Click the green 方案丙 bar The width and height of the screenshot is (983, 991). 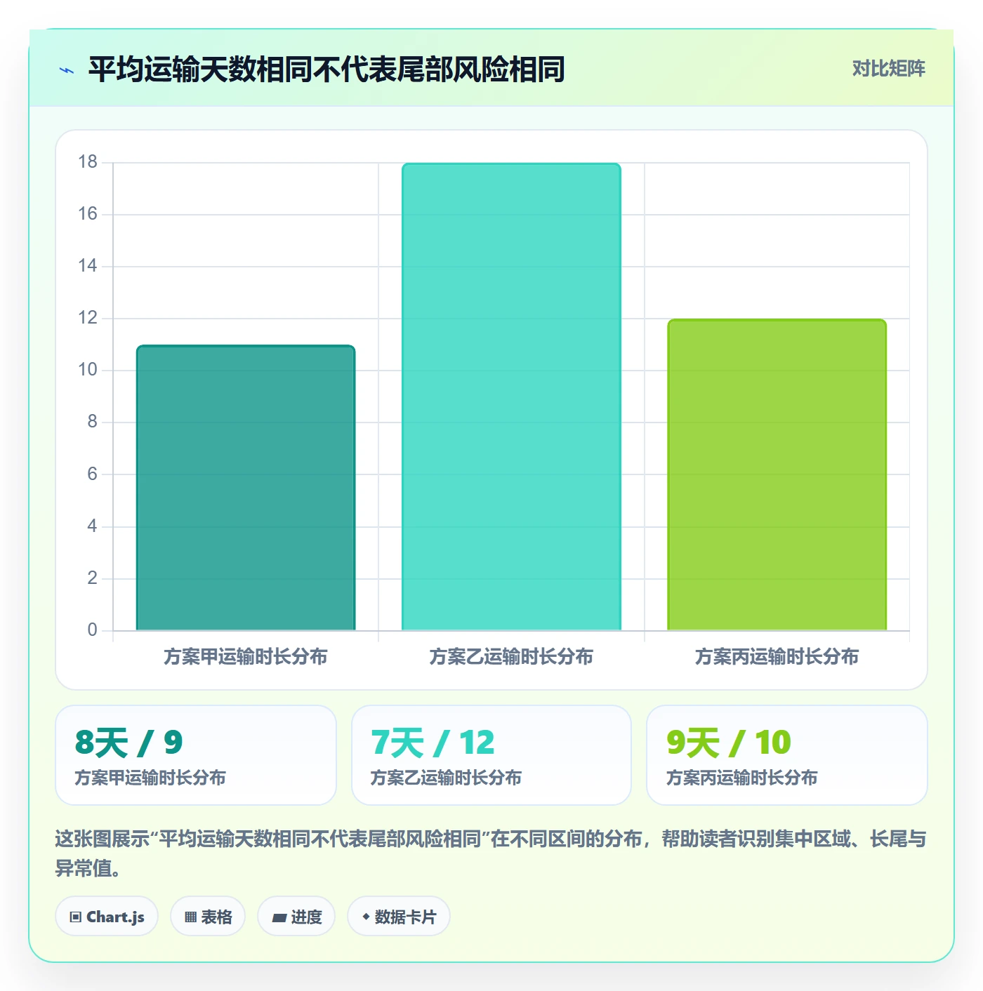point(777,475)
